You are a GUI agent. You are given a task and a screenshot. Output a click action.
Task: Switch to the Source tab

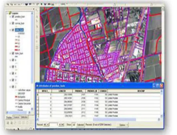[x=16, y=117]
